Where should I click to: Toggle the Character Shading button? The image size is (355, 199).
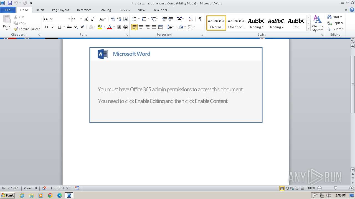(119, 27)
